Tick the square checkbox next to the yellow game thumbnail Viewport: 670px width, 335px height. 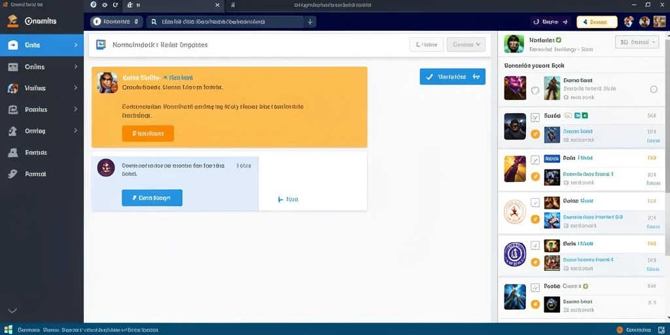535,160
